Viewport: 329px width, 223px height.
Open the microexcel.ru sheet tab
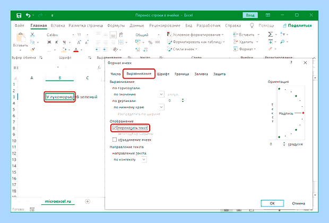point(58,201)
